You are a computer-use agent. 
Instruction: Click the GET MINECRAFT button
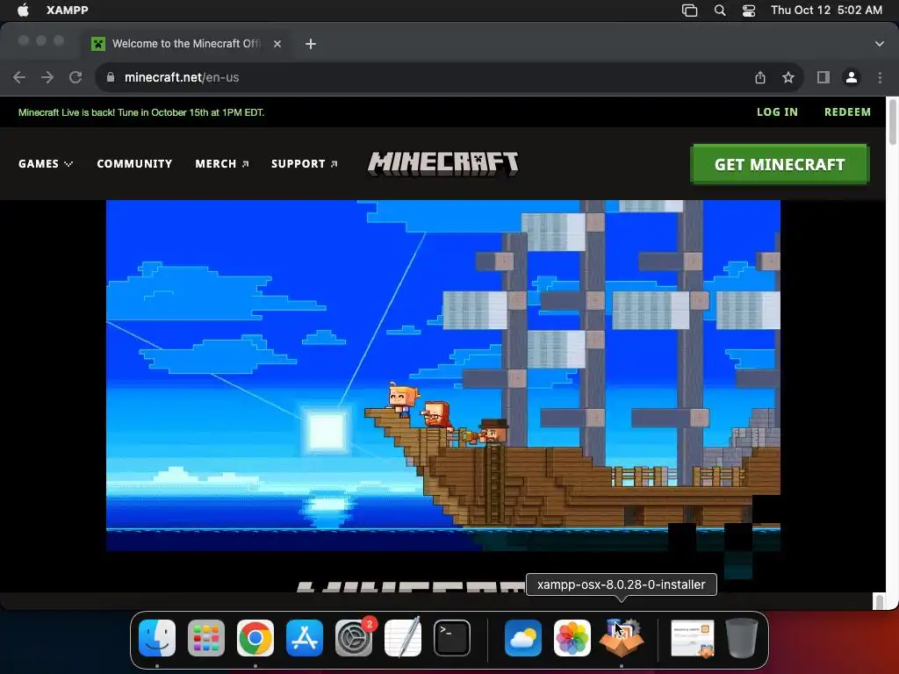[780, 164]
